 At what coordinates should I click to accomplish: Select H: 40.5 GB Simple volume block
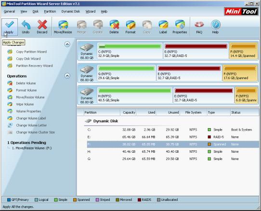coord(135,95)
